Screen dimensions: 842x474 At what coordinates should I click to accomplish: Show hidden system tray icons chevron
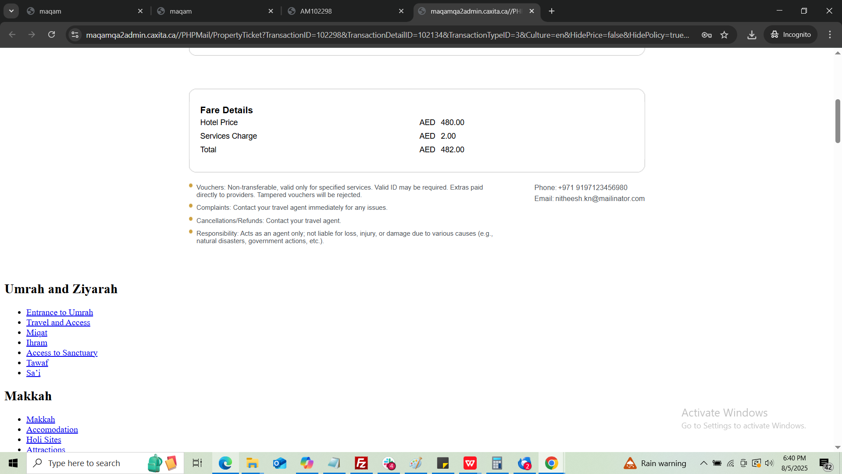pos(703,463)
